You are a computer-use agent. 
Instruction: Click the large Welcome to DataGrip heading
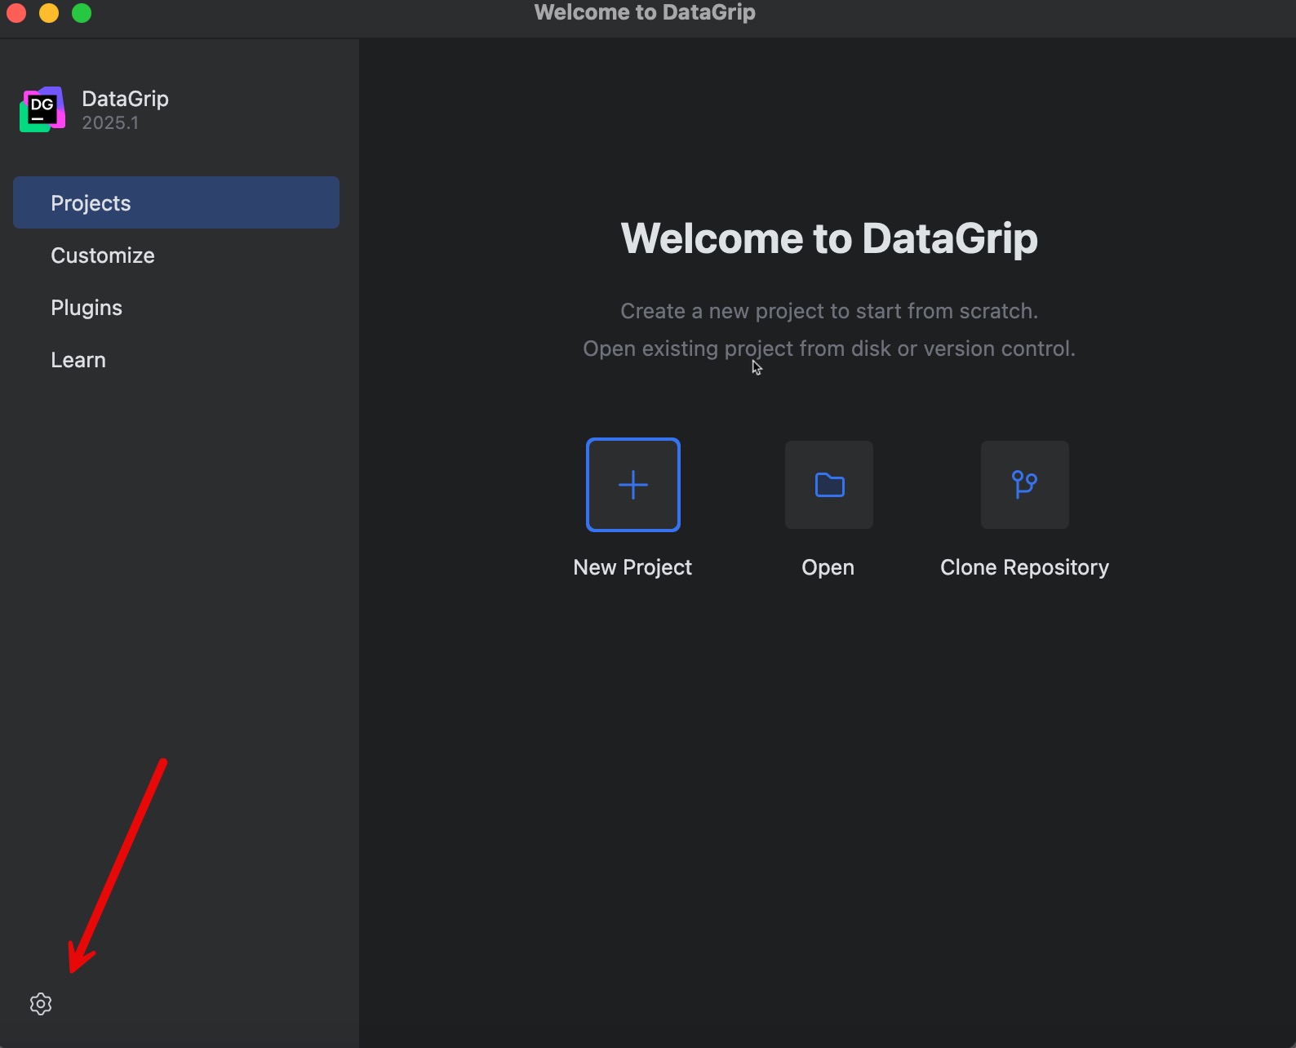pos(829,238)
